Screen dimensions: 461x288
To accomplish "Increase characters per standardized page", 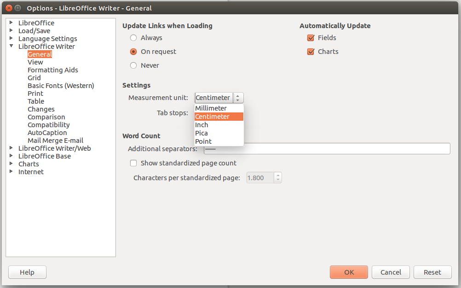I will pos(278,176).
